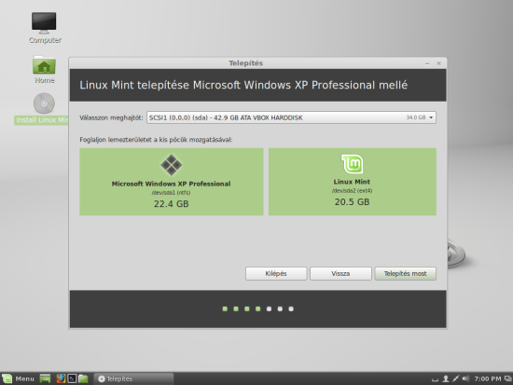Open the Computer desktop icon
Viewport: 513px width, 385px height.
pyautogui.click(x=44, y=27)
